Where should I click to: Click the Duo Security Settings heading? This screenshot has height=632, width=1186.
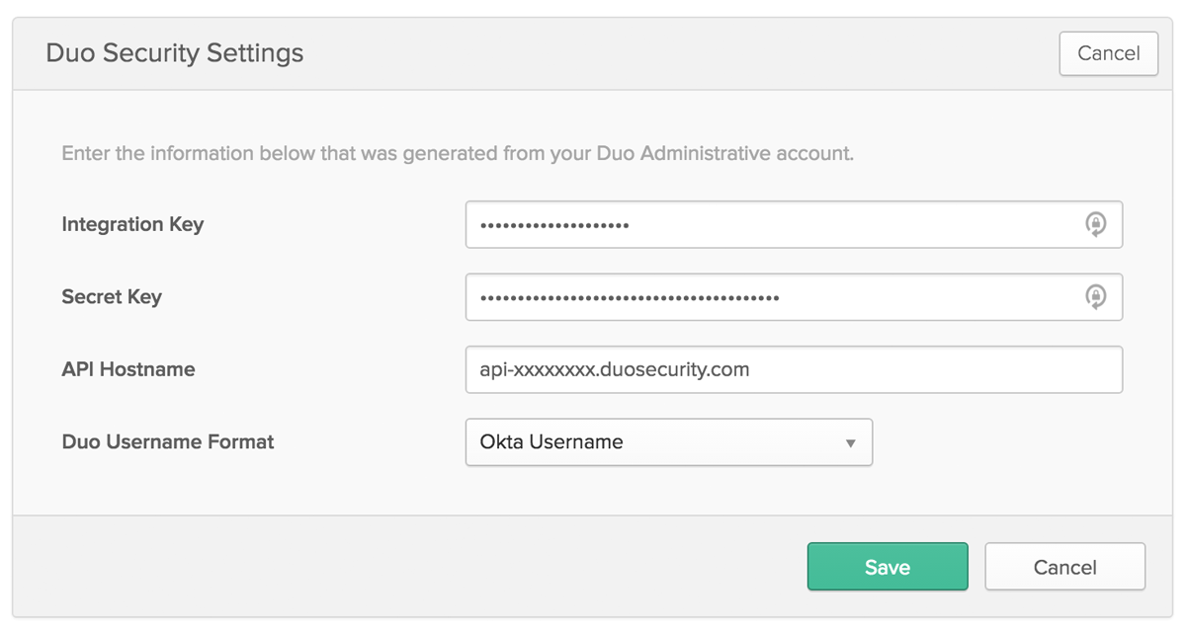(x=174, y=53)
